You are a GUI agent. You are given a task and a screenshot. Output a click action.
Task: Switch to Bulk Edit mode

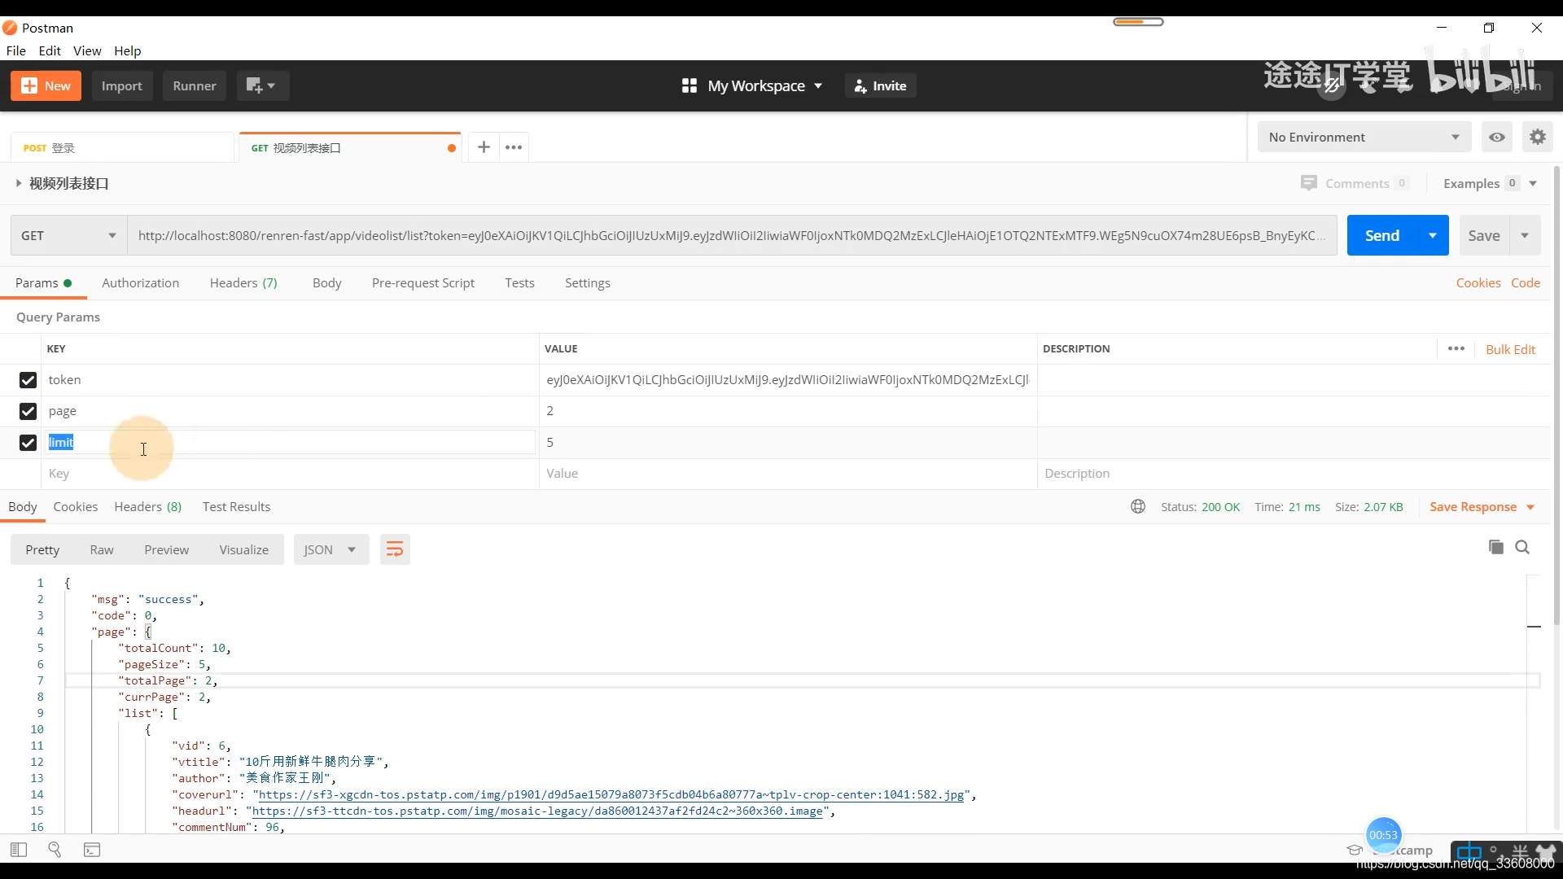tap(1510, 349)
